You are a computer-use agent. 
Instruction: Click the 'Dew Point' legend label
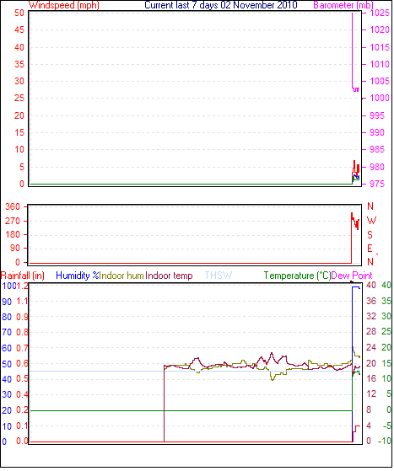tap(352, 276)
